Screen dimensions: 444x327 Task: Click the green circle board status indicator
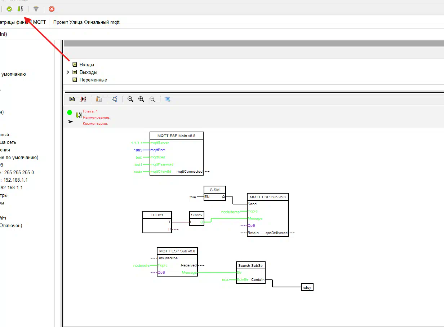70,112
